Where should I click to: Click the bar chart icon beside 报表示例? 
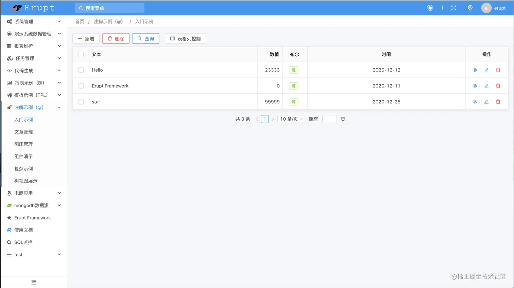(x=10, y=83)
